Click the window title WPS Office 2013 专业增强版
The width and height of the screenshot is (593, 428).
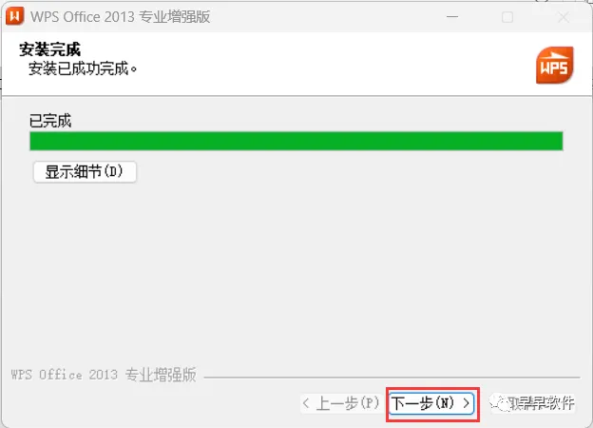pos(121,17)
